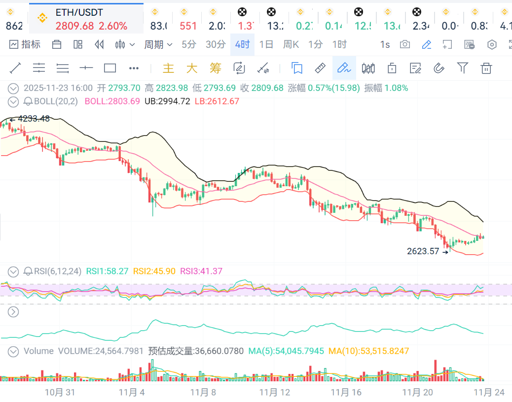Switch to the 1日 timeframe tab
The height and width of the screenshot is (402, 512).
[266, 45]
